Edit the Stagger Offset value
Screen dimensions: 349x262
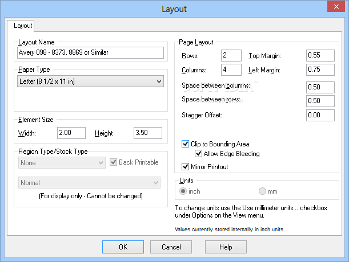point(320,115)
